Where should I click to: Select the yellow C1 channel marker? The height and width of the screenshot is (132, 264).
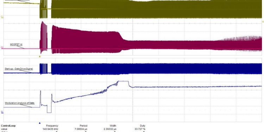(x=2, y=17)
